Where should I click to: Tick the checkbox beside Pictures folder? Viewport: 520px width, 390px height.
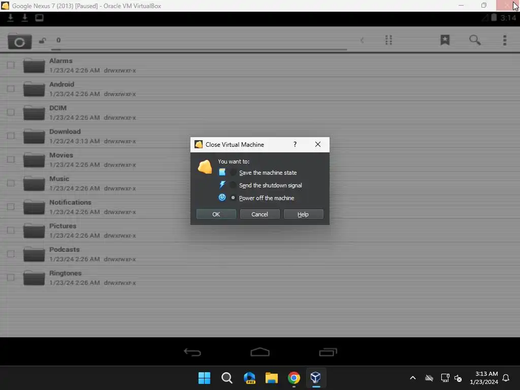point(11,230)
